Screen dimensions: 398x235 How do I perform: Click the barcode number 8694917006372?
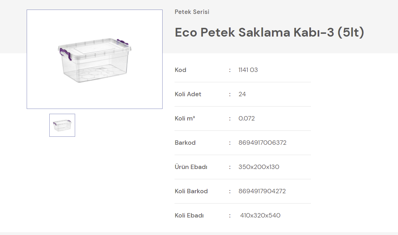tap(262, 143)
